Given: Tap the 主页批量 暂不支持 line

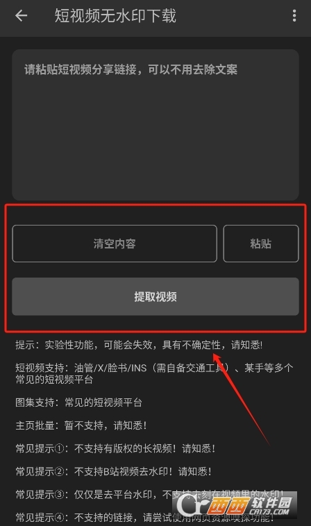Looking at the screenshot, I should (x=81, y=425).
